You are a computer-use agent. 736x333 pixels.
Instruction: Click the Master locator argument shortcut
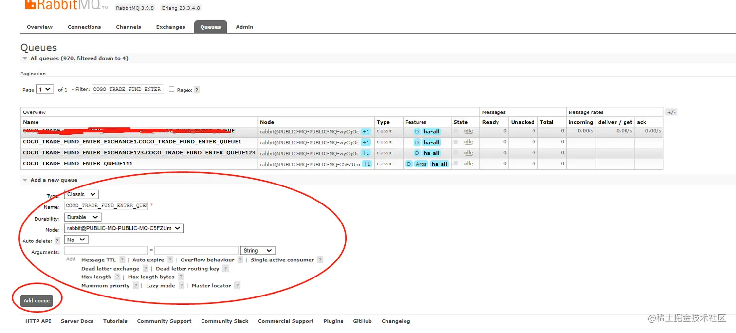tap(211, 286)
